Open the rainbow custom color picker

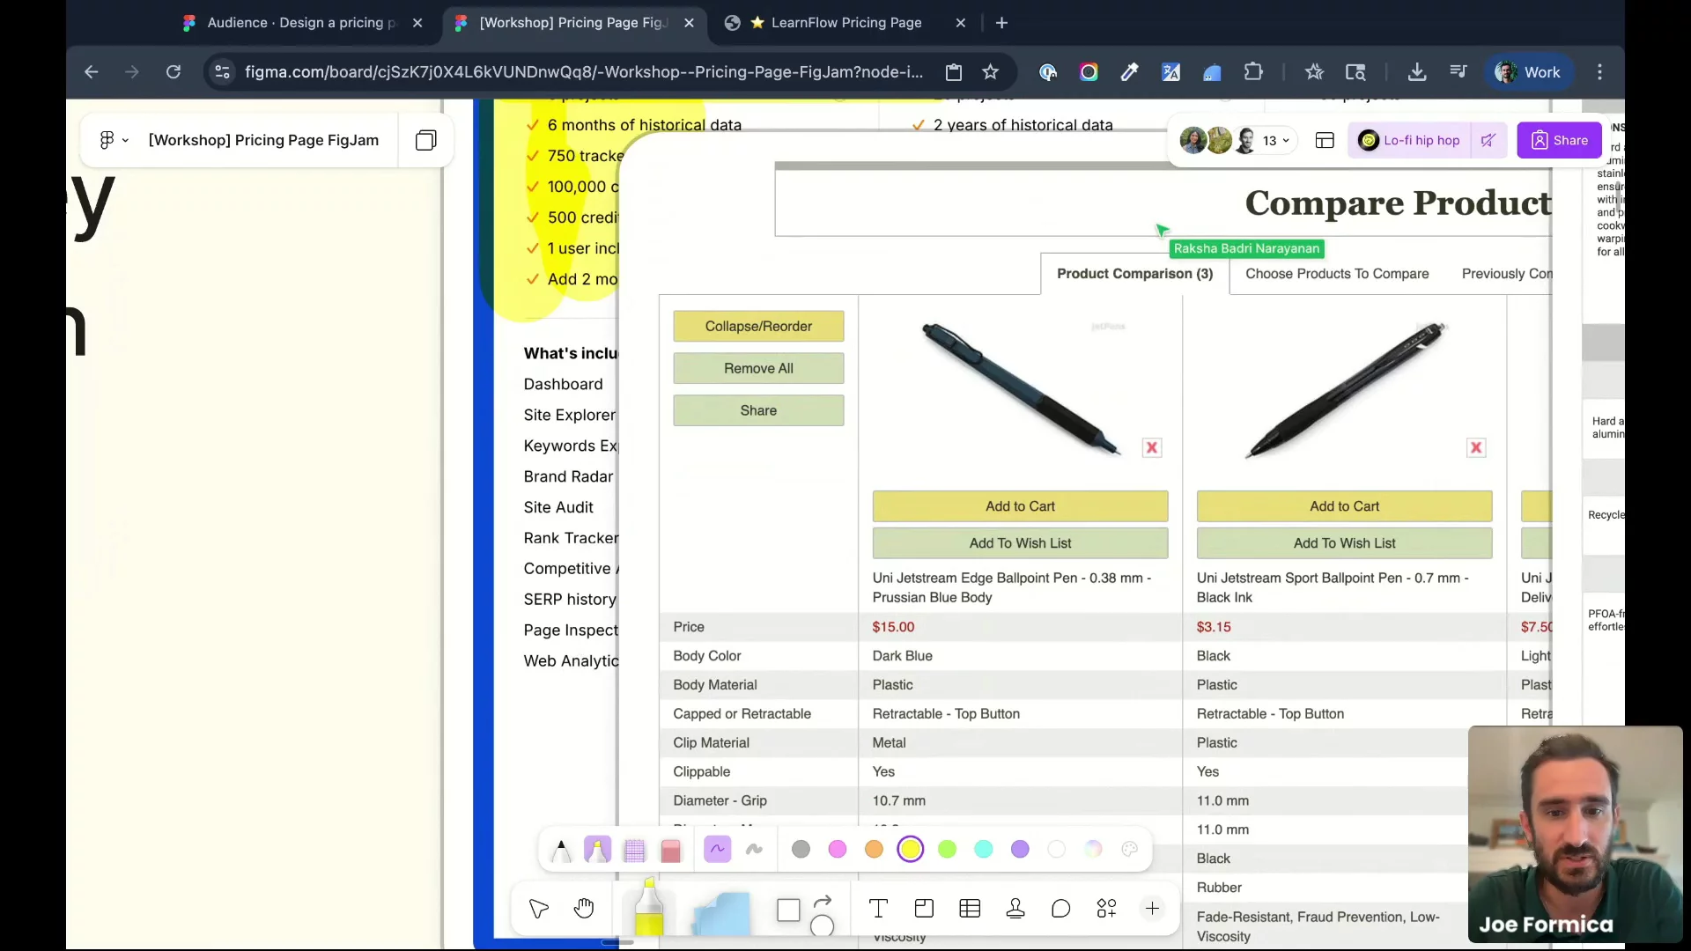pos(1093,849)
